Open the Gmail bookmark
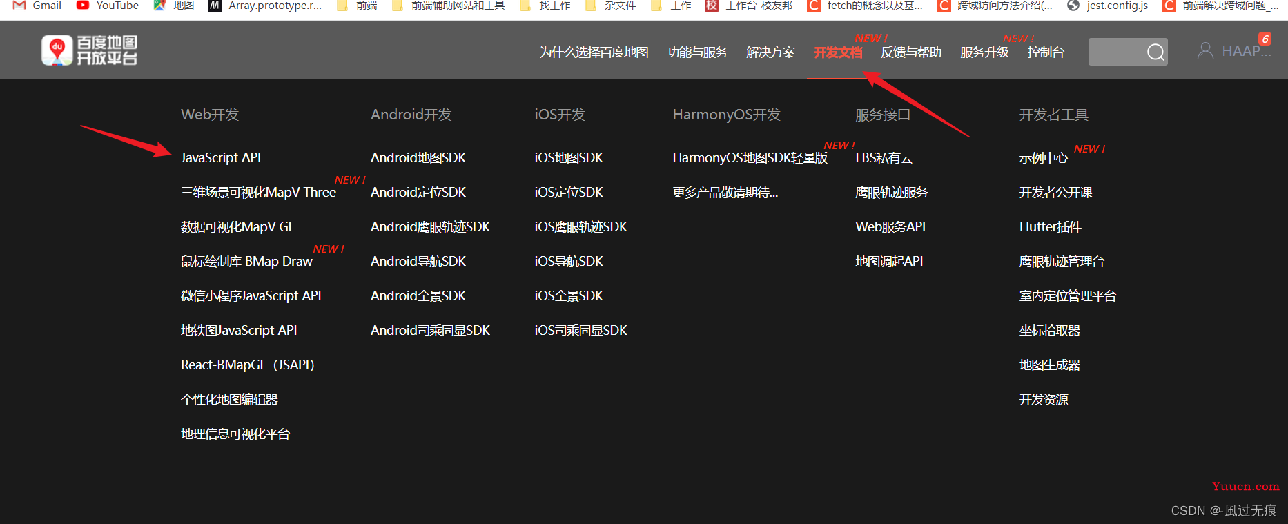The image size is (1288, 524). [37, 6]
